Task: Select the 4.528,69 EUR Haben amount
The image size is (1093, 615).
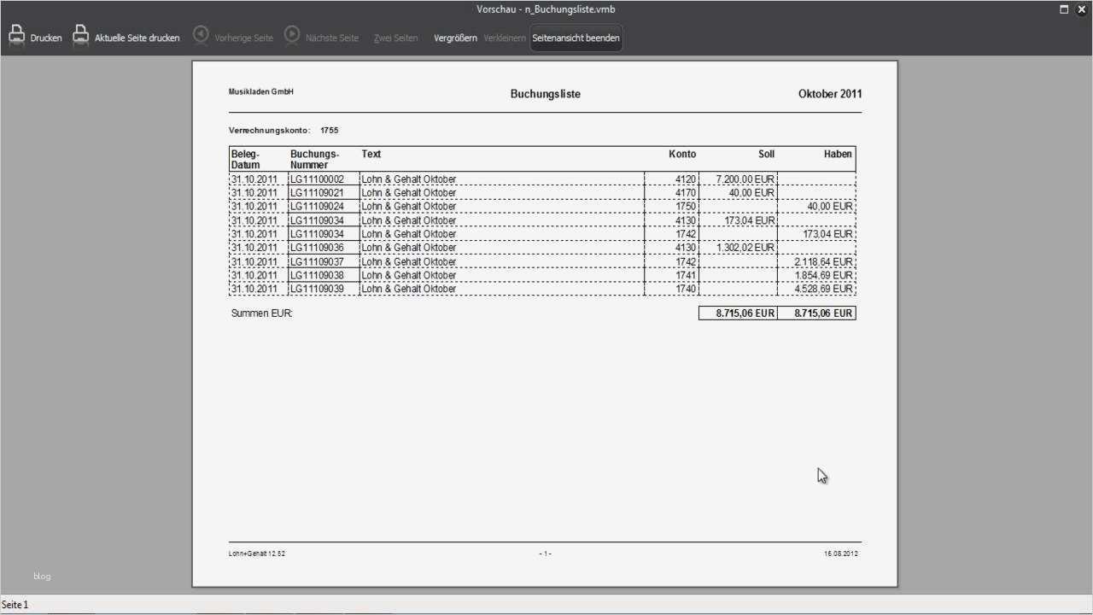Action: [823, 290]
